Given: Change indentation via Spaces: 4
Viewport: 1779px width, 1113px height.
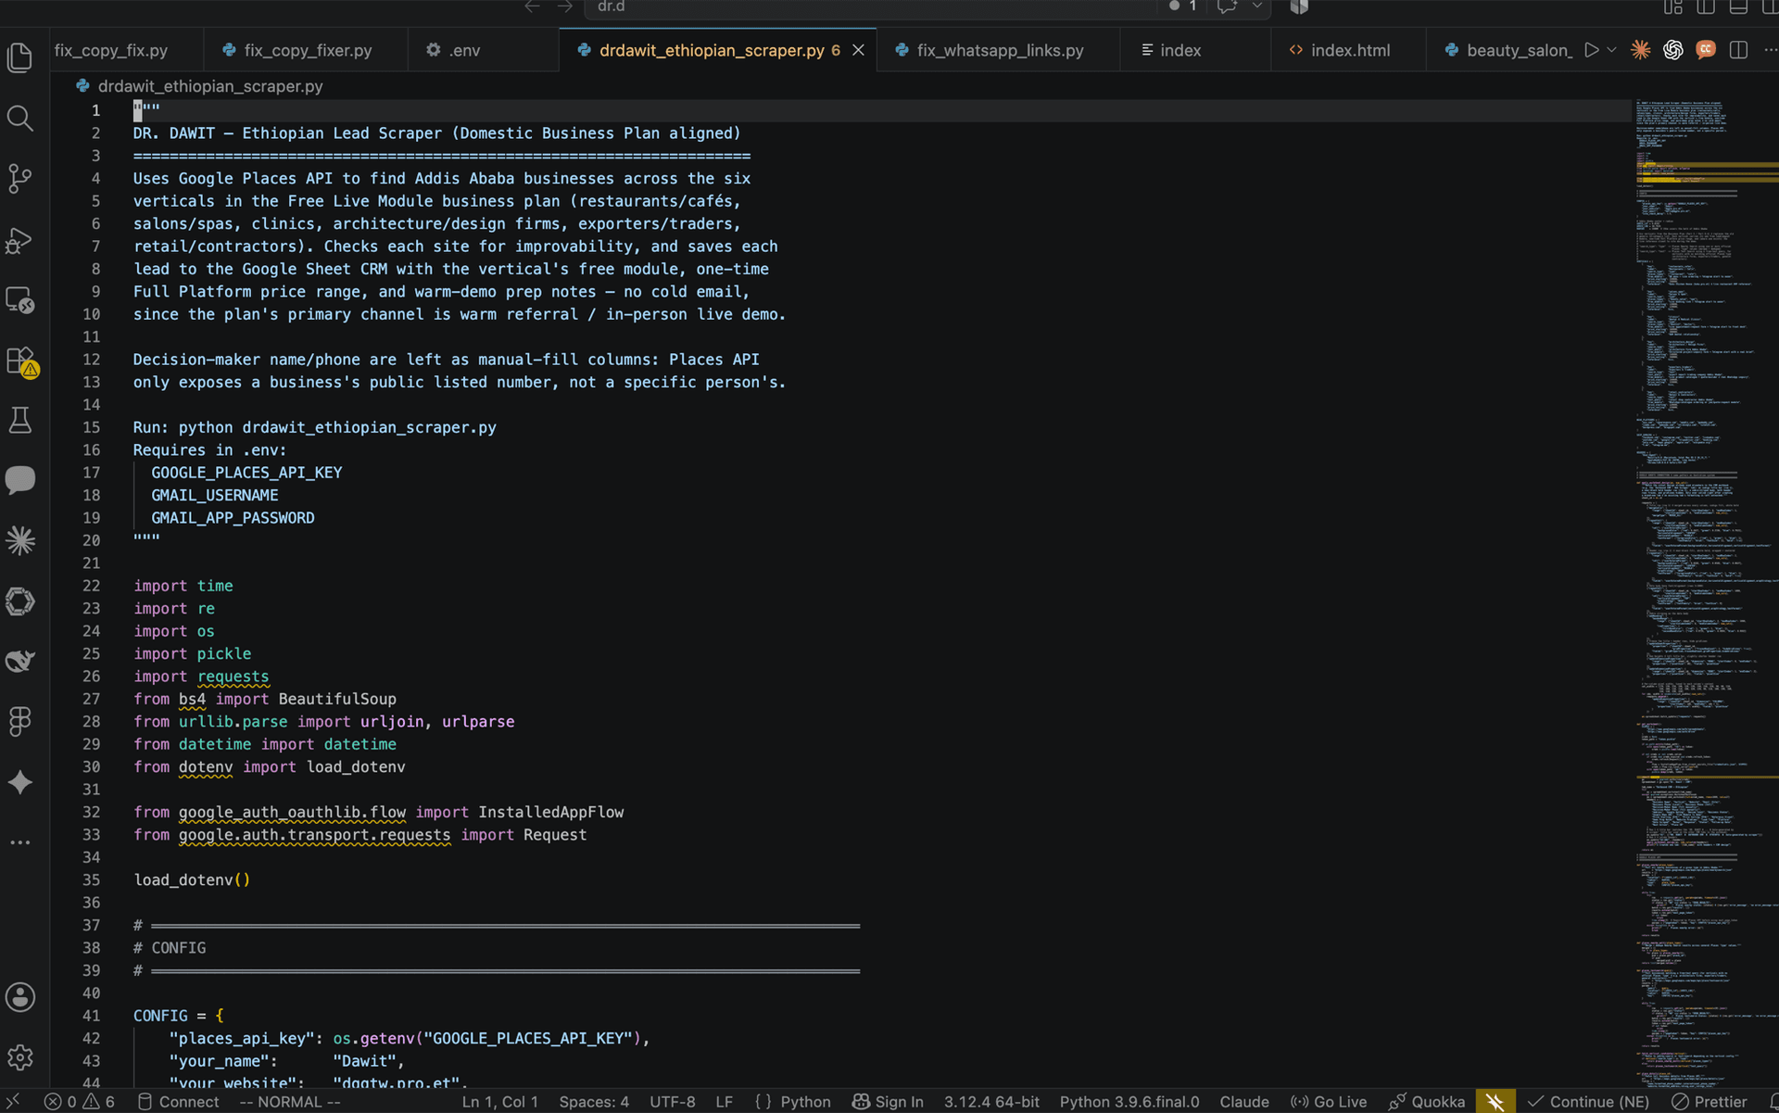Looking at the screenshot, I should click(594, 1101).
